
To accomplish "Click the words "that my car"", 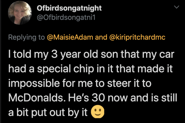I will pos(147,55).
